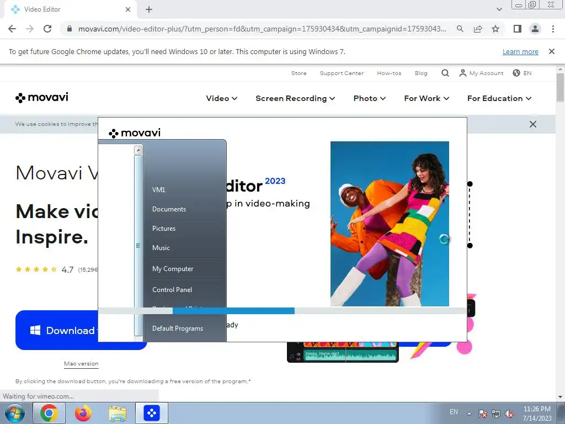Click the Movavi site search icon

445,73
